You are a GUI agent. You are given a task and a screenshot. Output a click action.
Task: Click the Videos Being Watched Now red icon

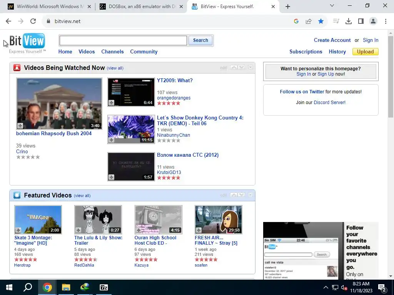click(x=17, y=68)
